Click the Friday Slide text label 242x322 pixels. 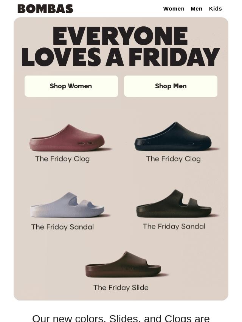pos(121,287)
